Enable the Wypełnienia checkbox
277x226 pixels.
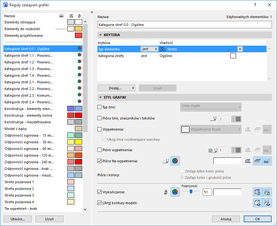click(x=99, y=129)
